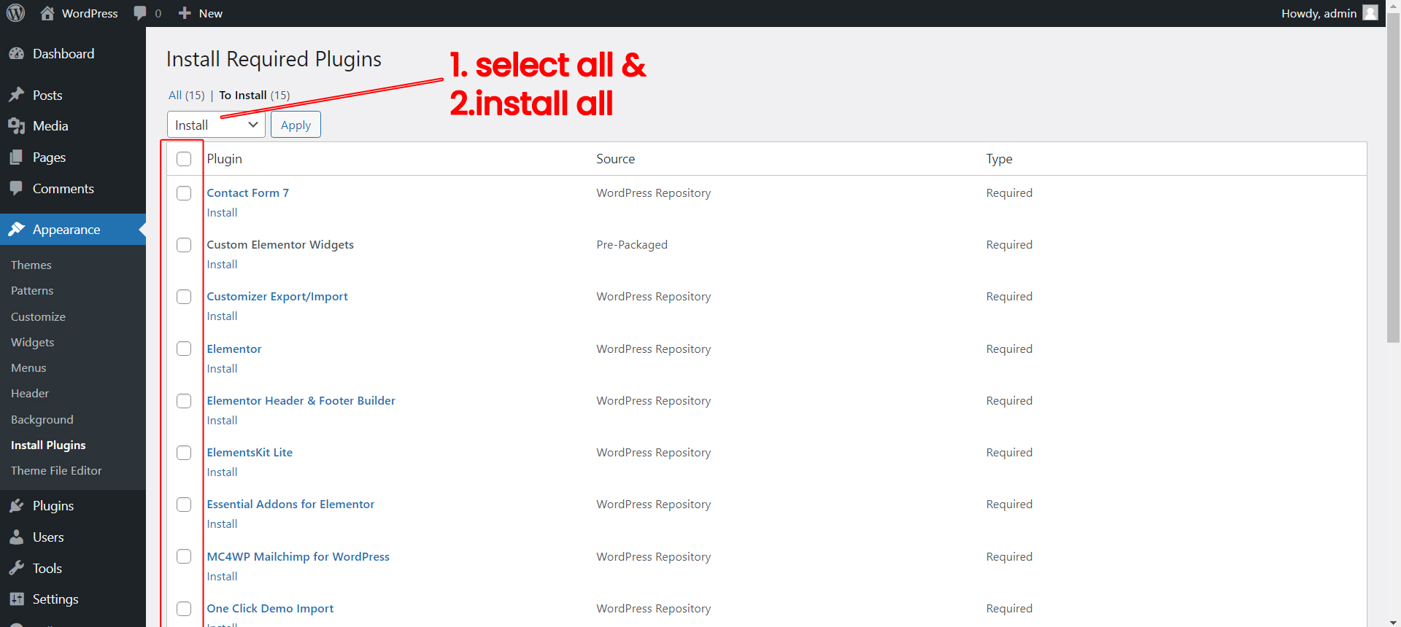Click the Howdy, admin account text
This screenshot has height=627, width=1401.
(1319, 13)
